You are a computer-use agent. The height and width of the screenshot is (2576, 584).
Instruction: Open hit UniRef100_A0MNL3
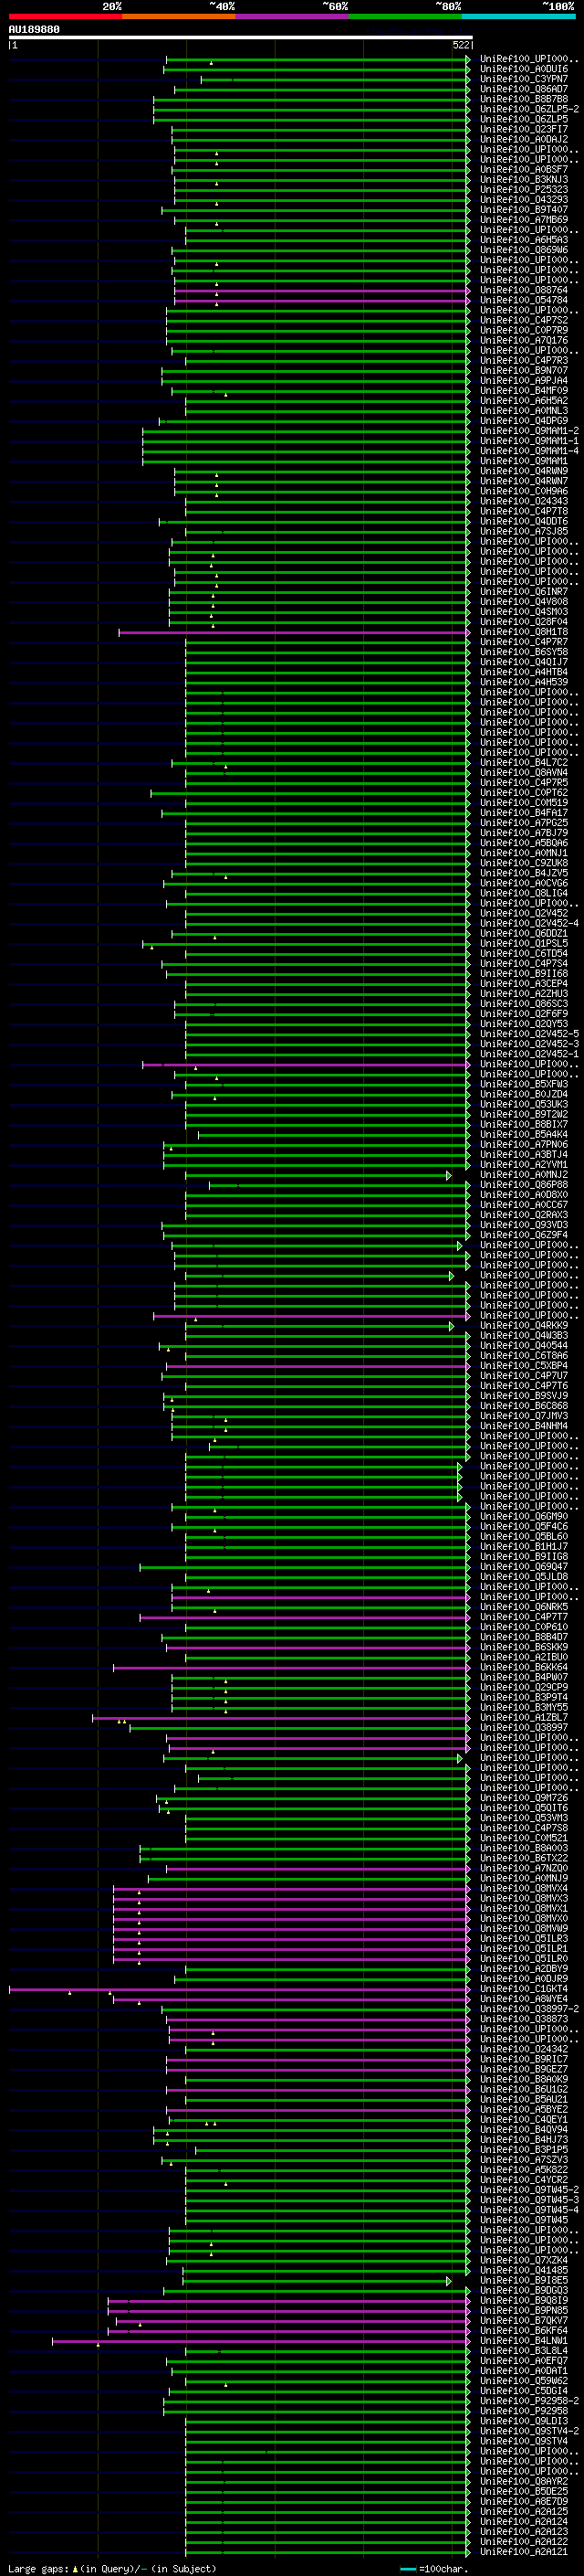pyautogui.click(x=524, y=411)
